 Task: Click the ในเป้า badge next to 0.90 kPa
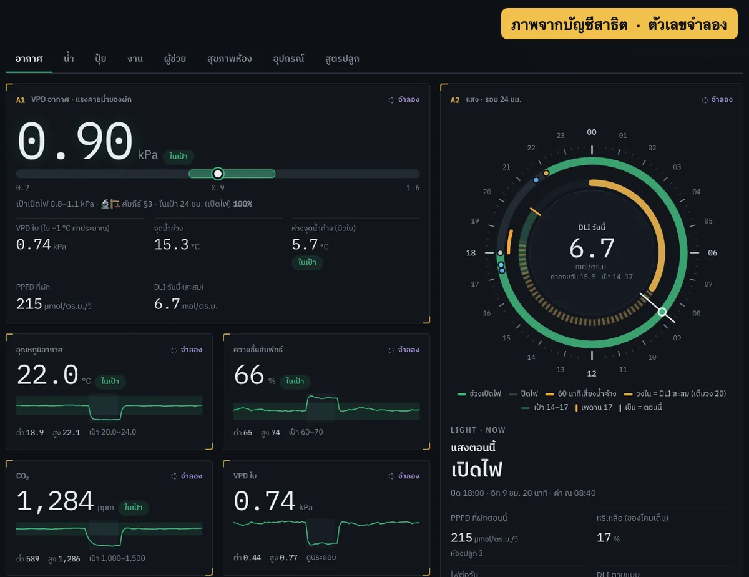pos(179,157)
